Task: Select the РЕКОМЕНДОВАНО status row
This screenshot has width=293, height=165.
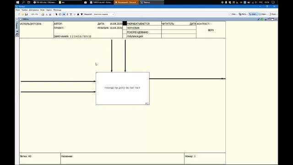Action: (144, 32)
